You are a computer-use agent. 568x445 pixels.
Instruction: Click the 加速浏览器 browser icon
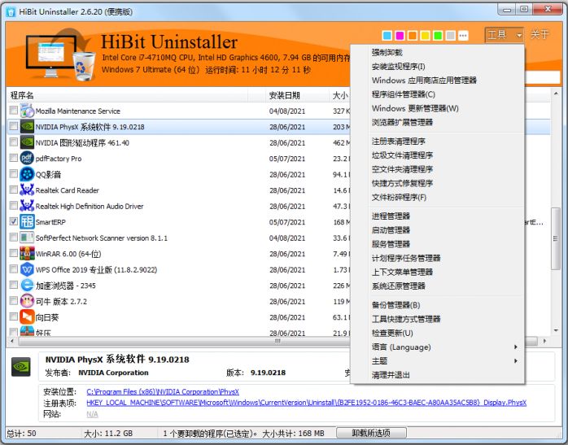click(27, 286)
